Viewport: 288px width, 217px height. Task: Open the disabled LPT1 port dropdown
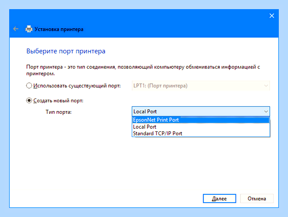pos(201,86)
